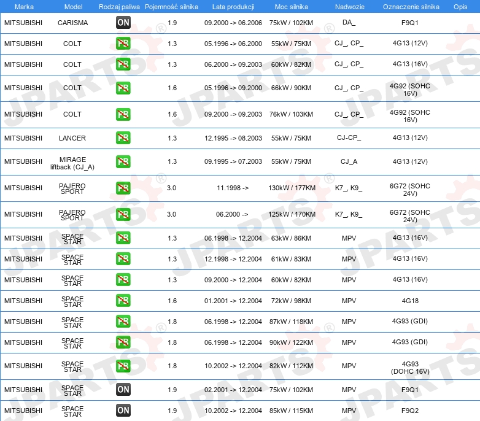Click MITSUBISHI in the CARISMA row
This screenshot has width=480, height=421.
[23, 23]
